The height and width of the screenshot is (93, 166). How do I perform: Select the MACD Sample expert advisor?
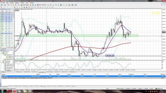click(x=9, y=66)
